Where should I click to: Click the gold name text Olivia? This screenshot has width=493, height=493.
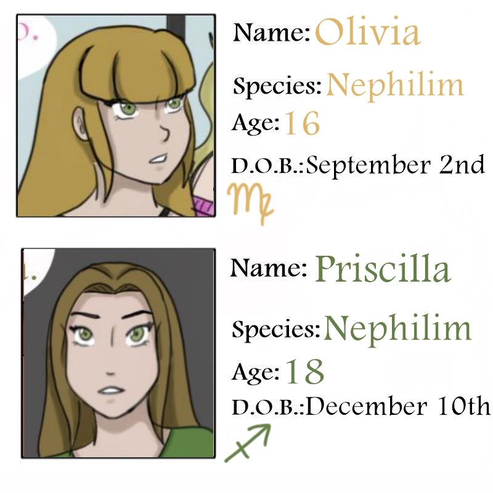tap(367, 33)
